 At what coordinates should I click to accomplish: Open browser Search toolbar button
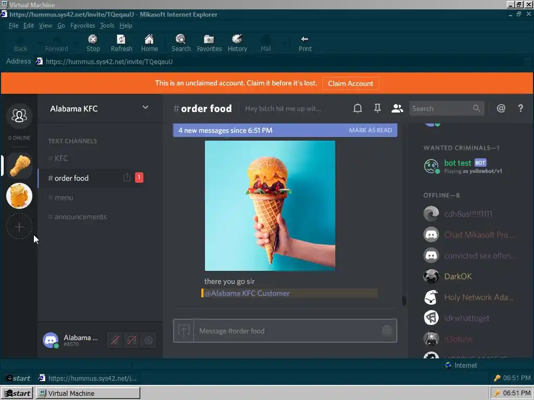coord(181,43)
